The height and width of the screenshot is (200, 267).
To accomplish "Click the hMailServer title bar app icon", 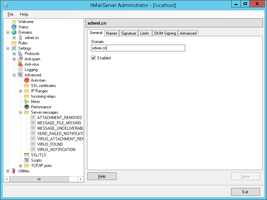I will [x=6, y=5].
